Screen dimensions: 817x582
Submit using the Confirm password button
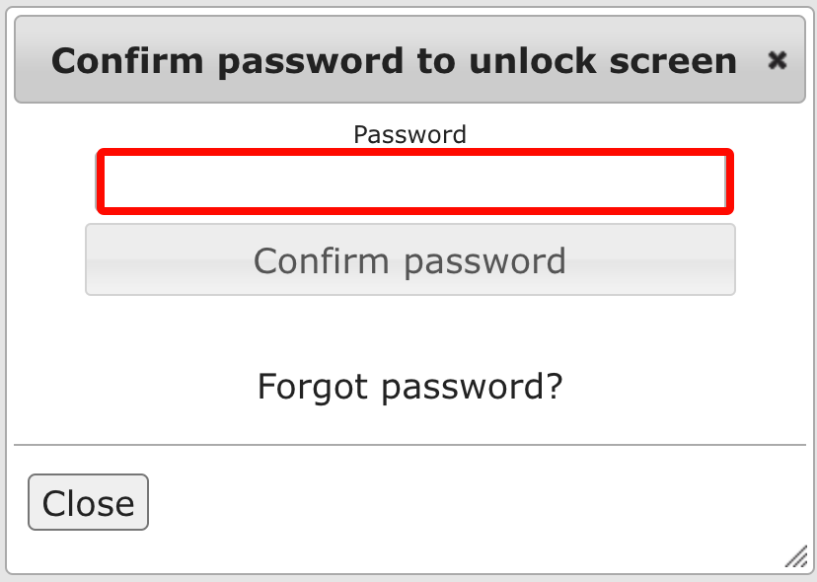pos(409,260)
